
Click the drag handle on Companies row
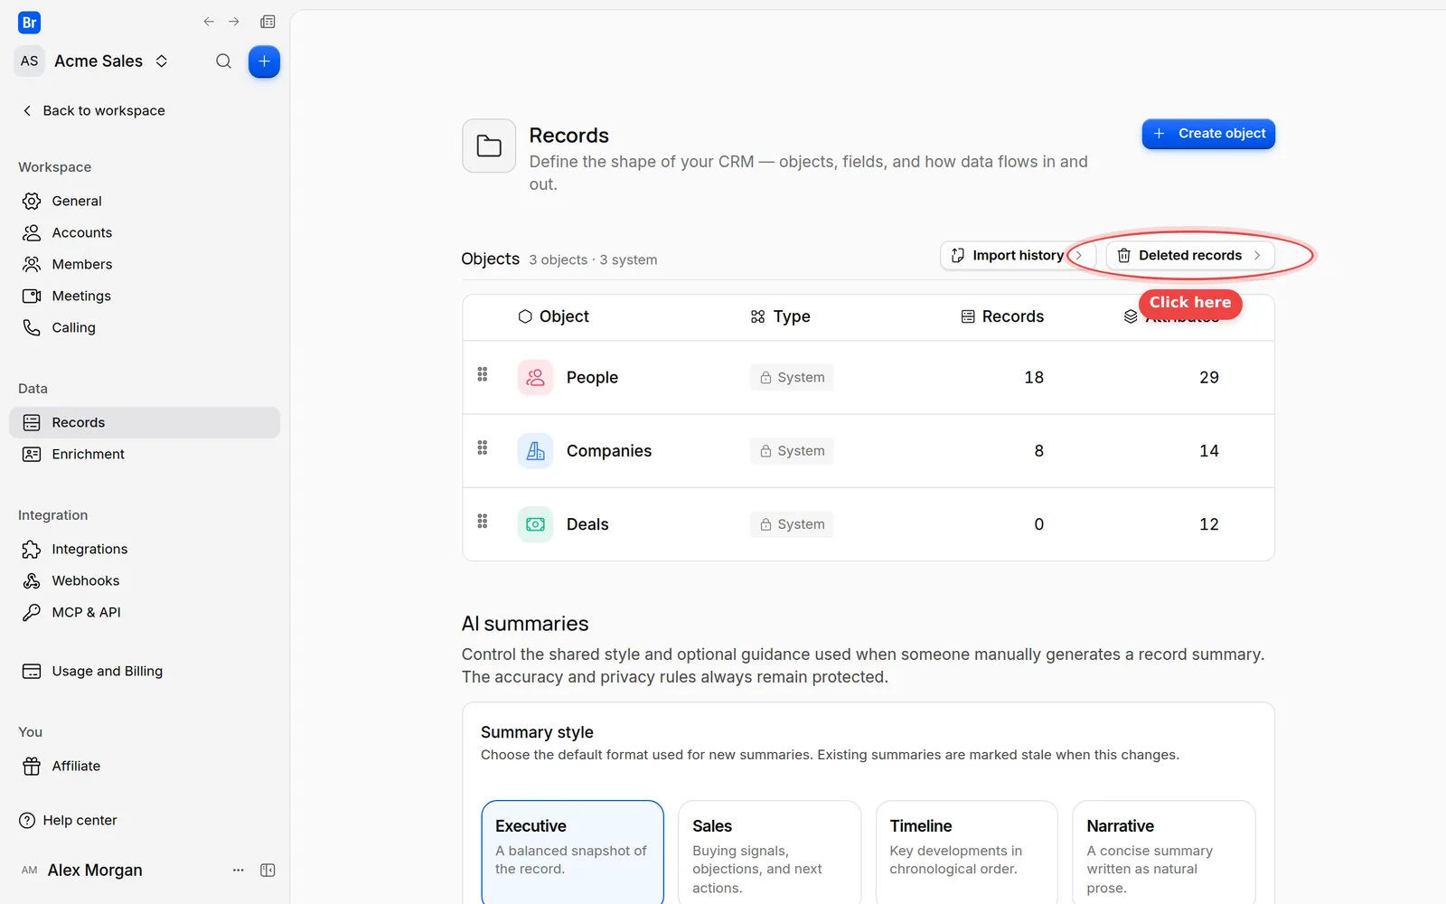click(483, 447)
